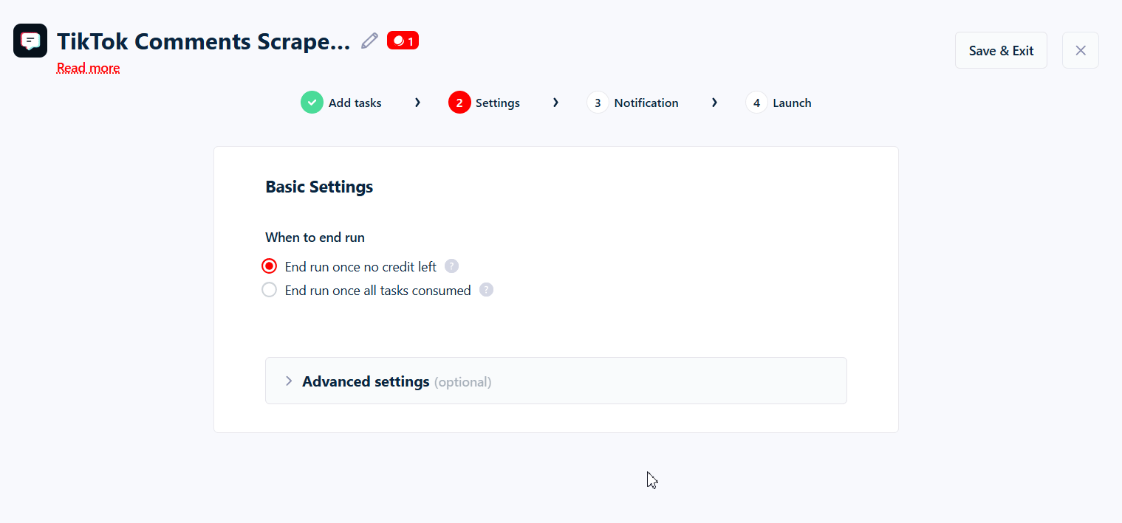Enable the unselected run-ending option

click(x=269, y=289)
